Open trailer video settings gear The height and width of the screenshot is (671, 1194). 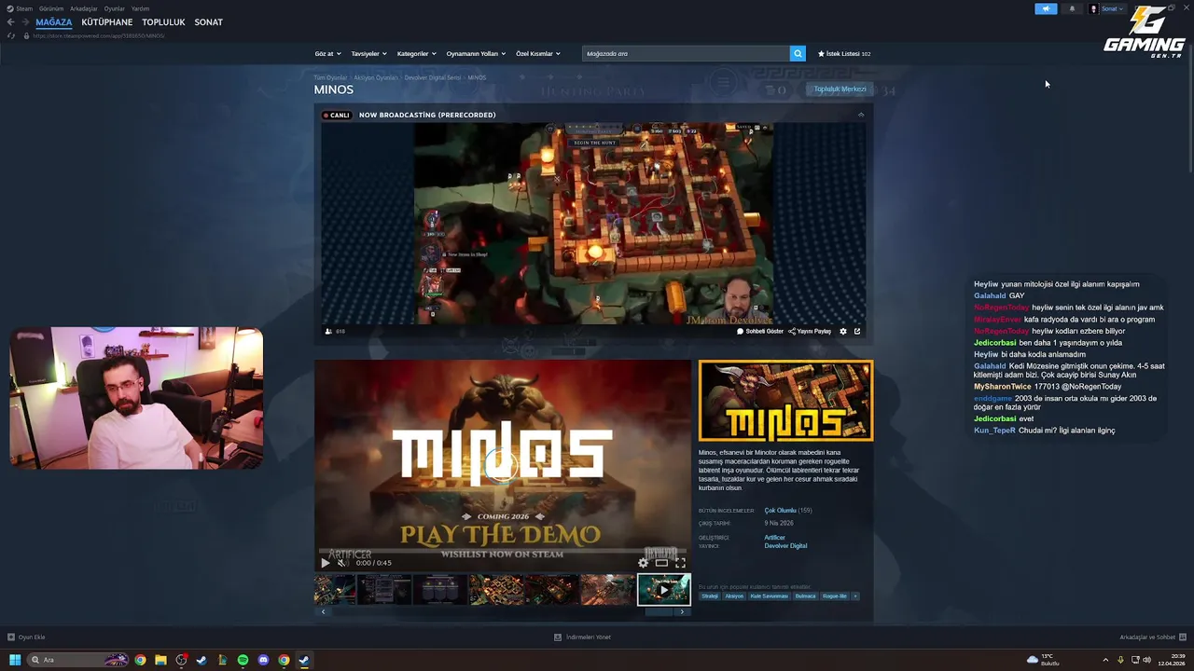point(643,562)
